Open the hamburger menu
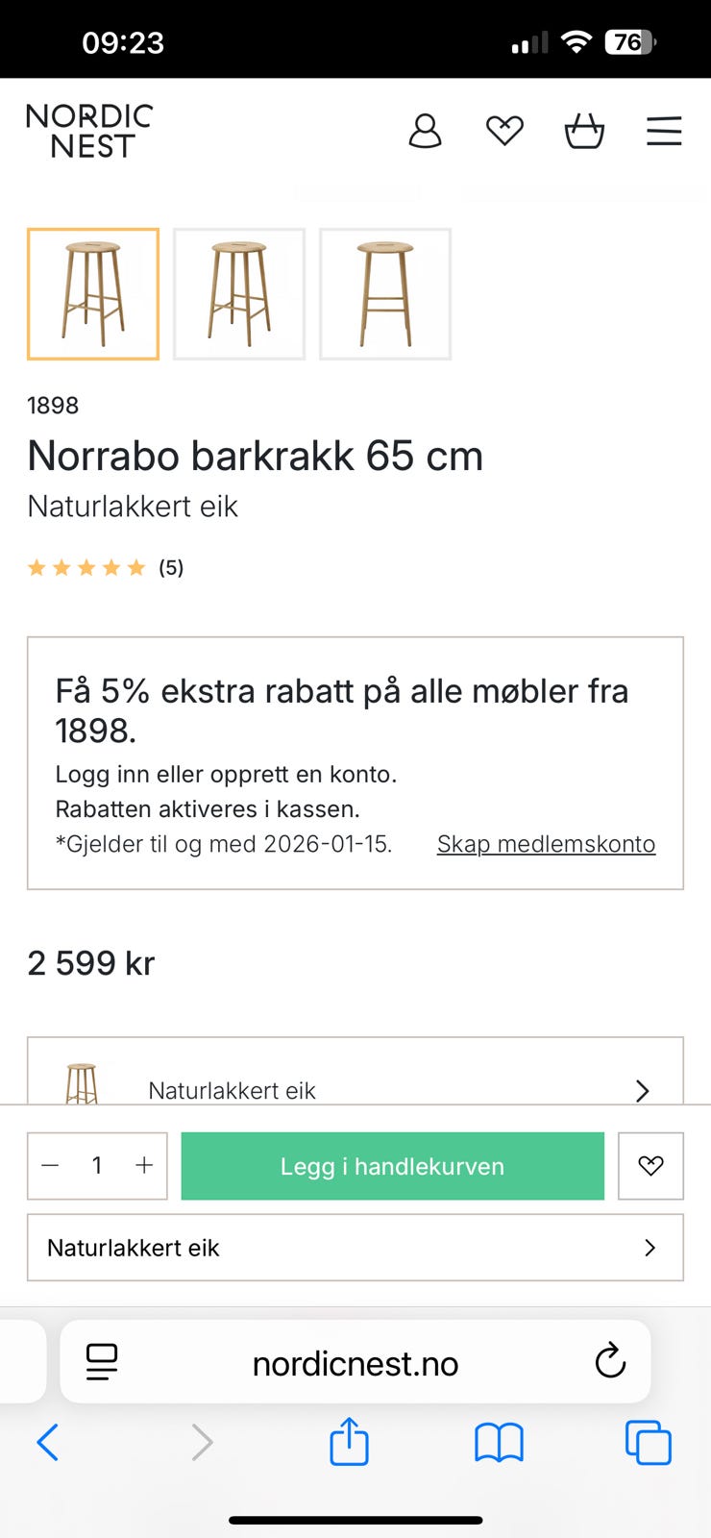 point(664,131)
